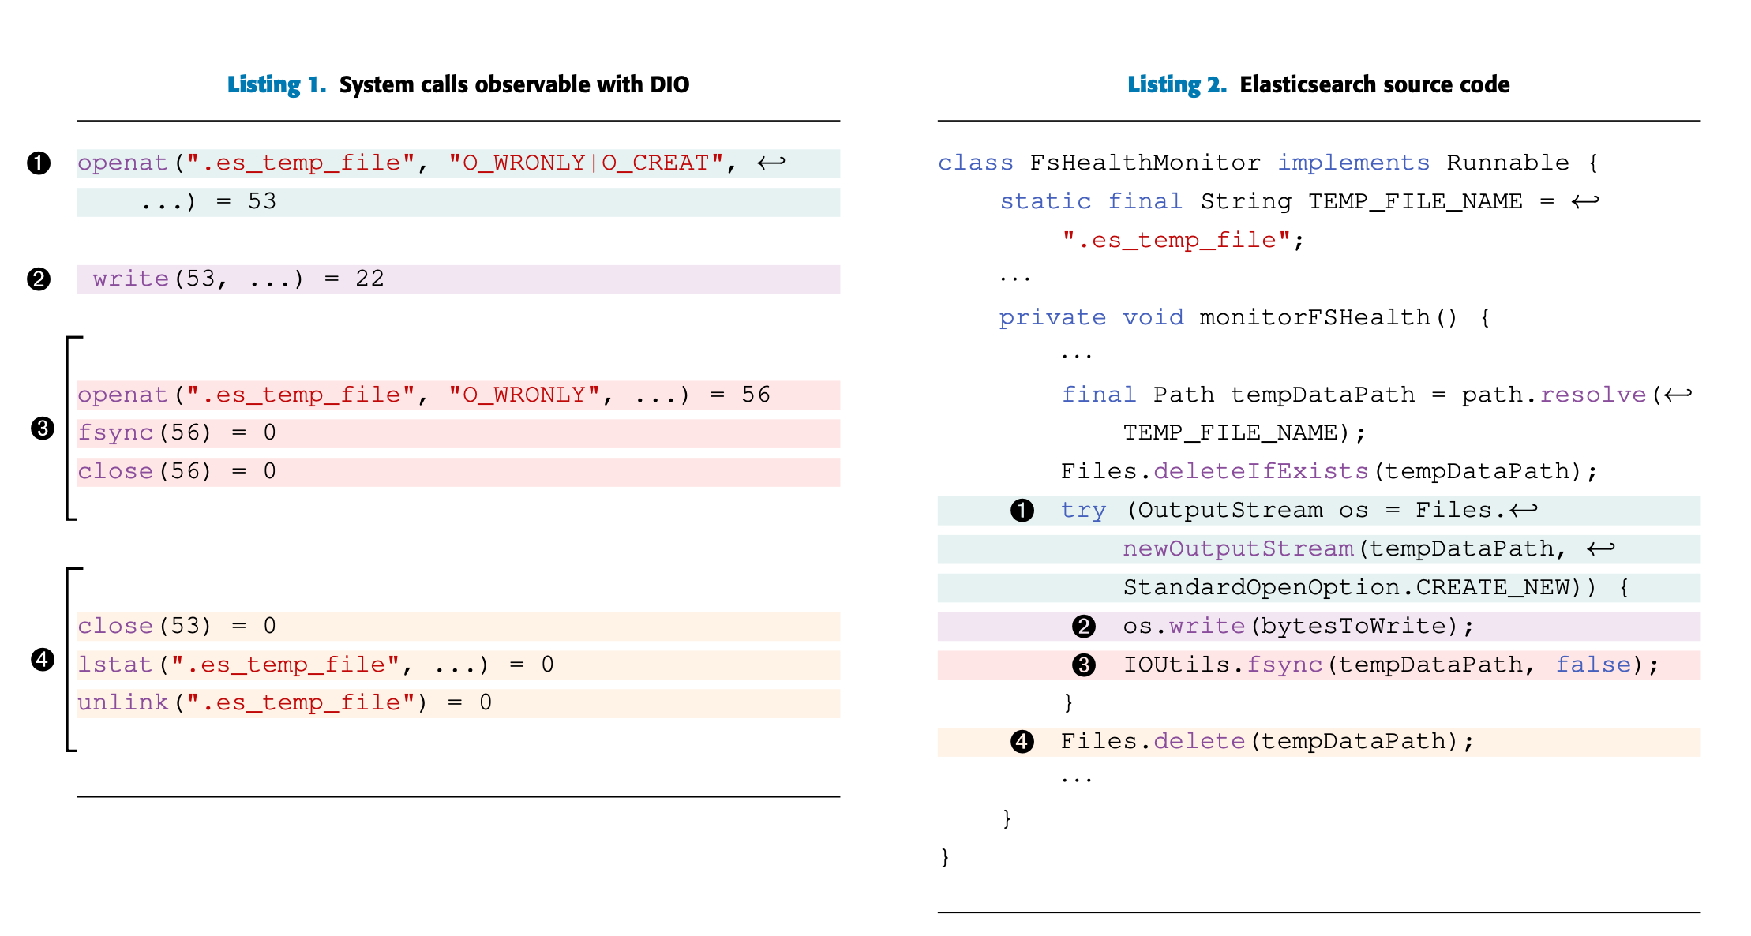Select the 'TEMP_FILE_NAME);' continuation line
Screen dimensions: 1751x936
point(1244,433)
